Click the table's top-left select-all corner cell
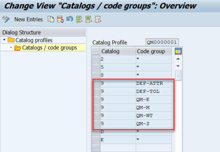Screen dimensions: 220x152 click(x=96, y=51)
